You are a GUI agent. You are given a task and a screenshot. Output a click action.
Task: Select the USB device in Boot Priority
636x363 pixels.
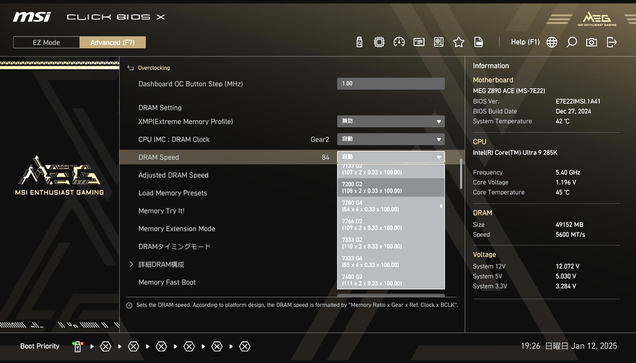pyautogui.click(x=78, y=347)
